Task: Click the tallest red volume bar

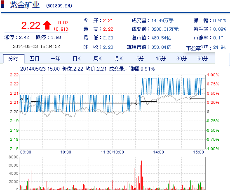Action: pos(141,175)
